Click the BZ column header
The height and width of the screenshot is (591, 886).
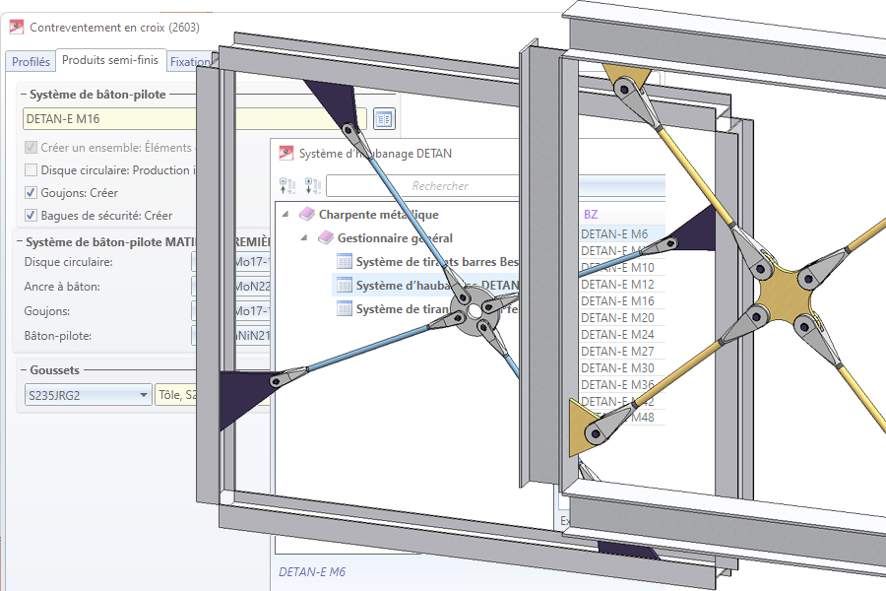point(591,215)
